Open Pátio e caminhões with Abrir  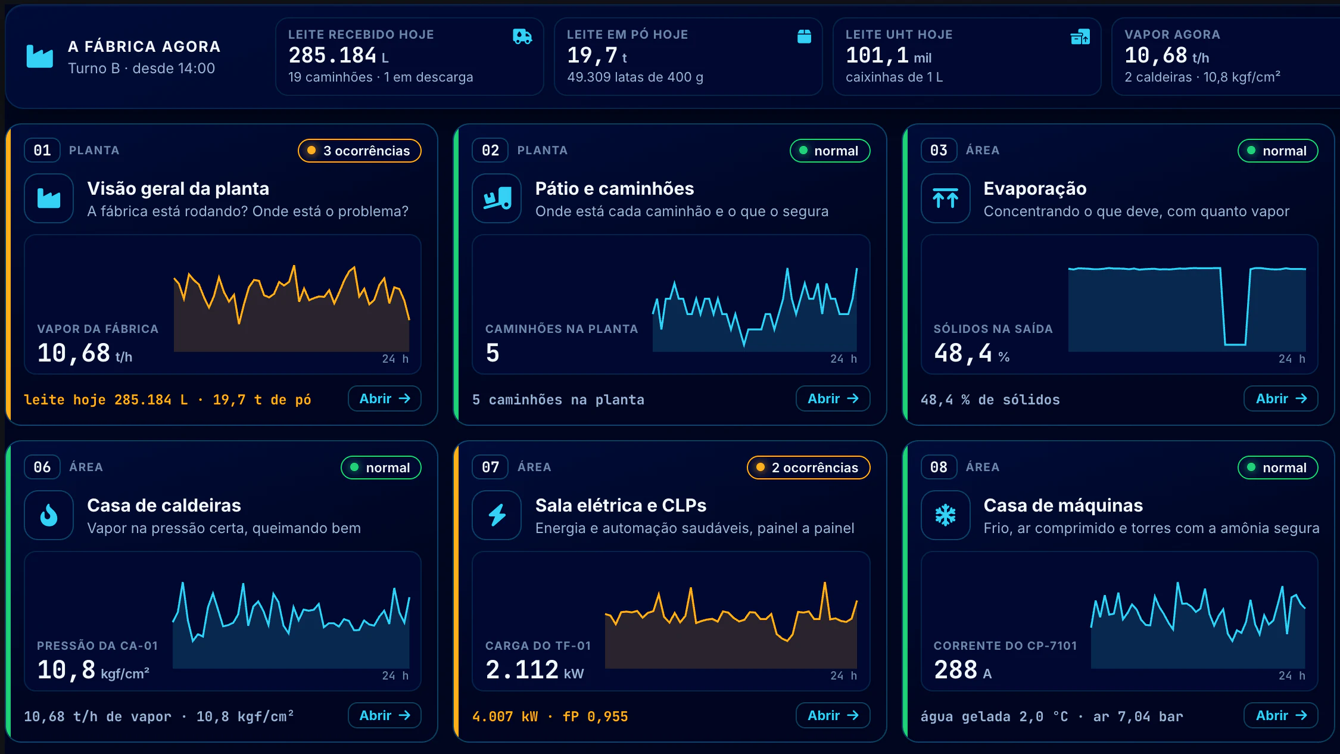pyautogui.click(x=833, y=398)
